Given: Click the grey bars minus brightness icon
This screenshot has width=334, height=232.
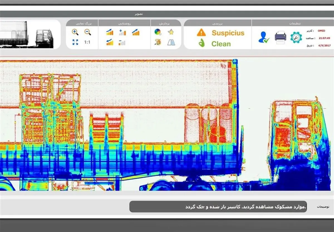Looking at the screenshot, I should (x=122, y=43).
